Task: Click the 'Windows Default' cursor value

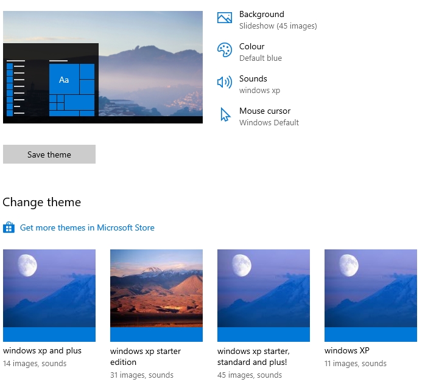Action: pos(269,123)
